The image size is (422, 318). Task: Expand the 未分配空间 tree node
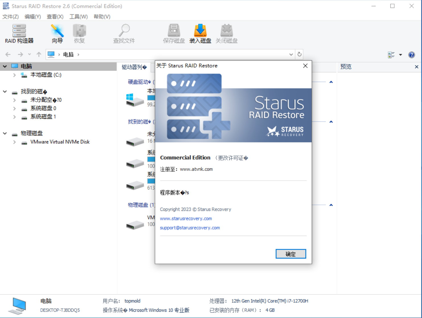click(x=14, y=100)
